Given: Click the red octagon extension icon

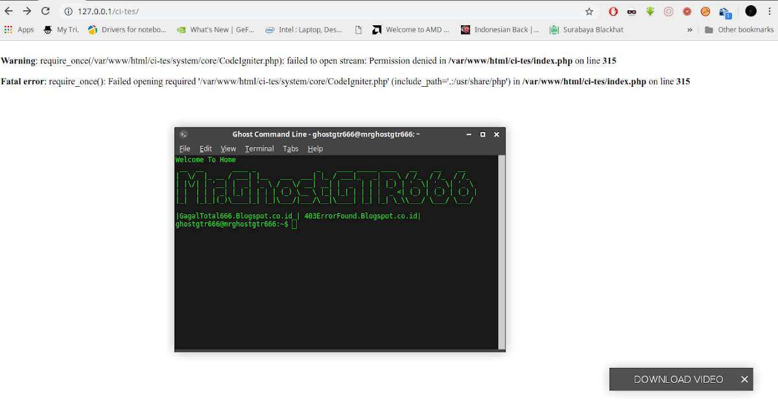Looking at the screenshot, I should [x=668, y=11].
